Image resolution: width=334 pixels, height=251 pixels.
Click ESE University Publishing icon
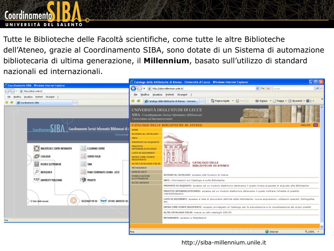[37, 179]
